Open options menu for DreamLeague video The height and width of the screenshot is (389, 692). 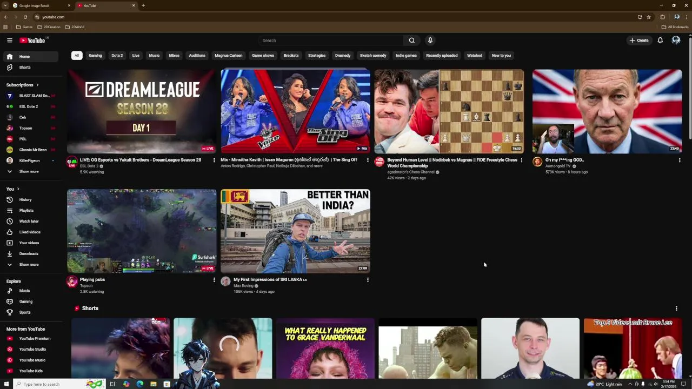point(214,160)
